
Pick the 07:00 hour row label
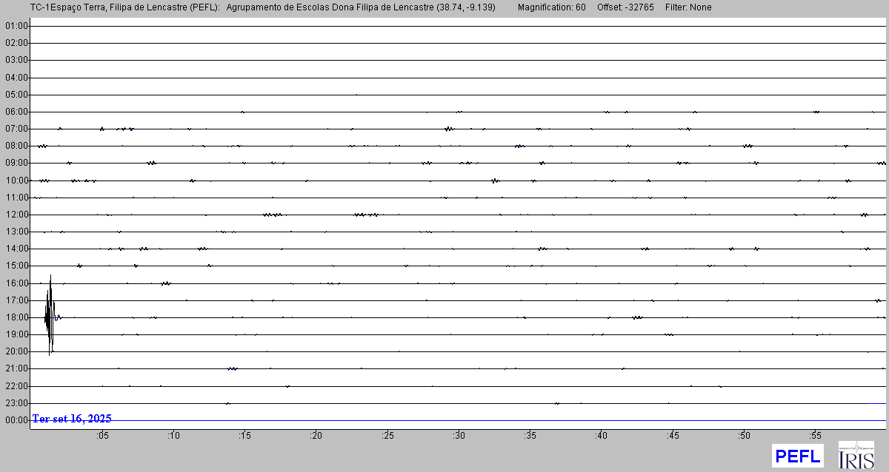16,129
